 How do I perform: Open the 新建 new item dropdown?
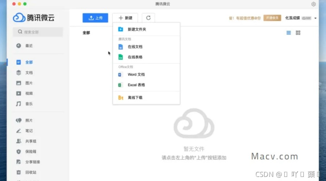[125, 18]
